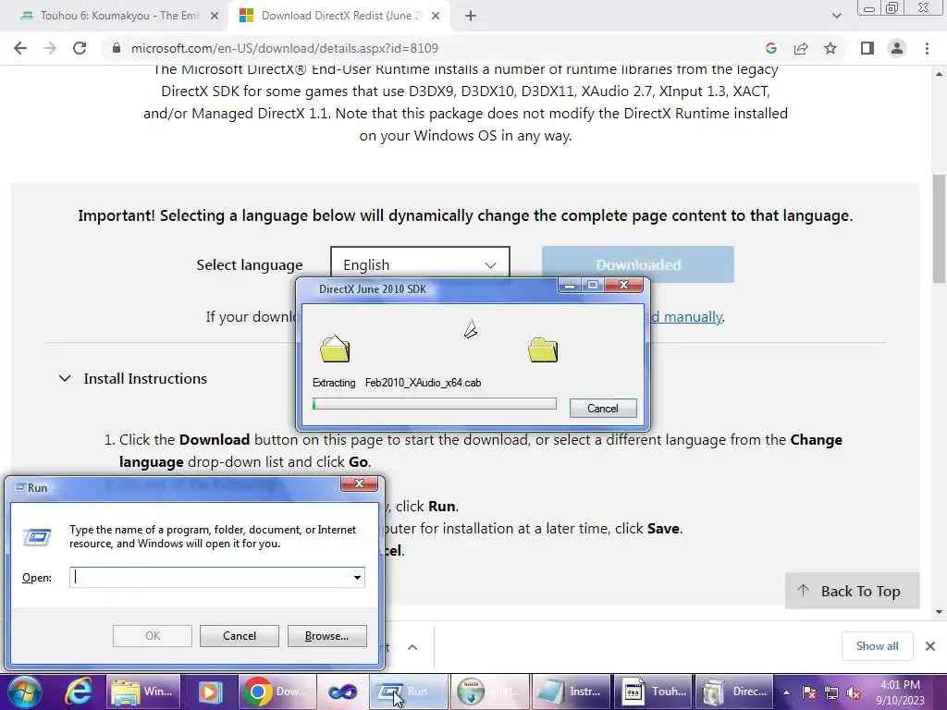Image resolution: width=947 pixels, height=710 pixels.
Task: Reload the Microsoft download page
Action: [80, 48]
